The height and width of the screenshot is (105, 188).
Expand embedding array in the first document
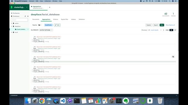[x=32, y=40]
